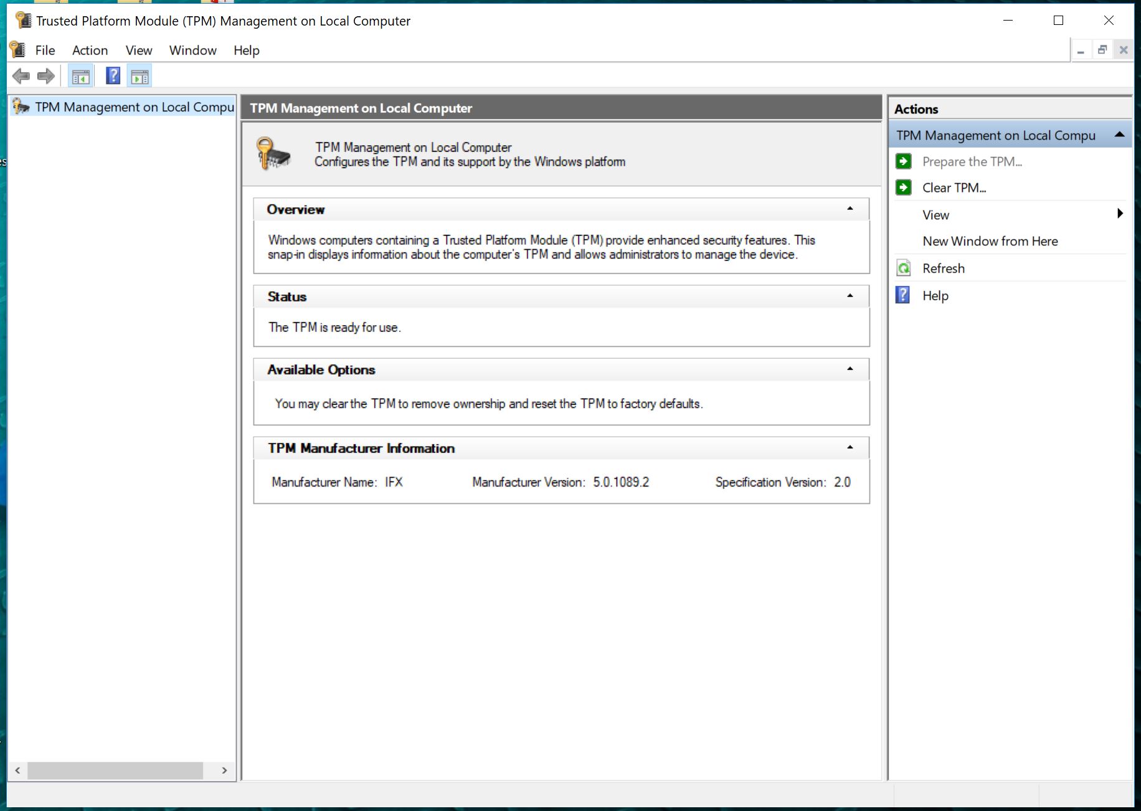
Task: Open the blue question mark toolbar help
Action: [113, 76]
